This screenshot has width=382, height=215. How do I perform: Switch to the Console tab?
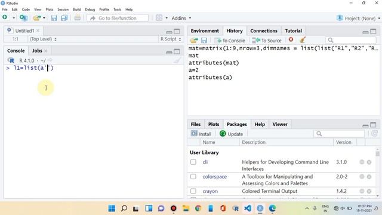click(16, 51)
